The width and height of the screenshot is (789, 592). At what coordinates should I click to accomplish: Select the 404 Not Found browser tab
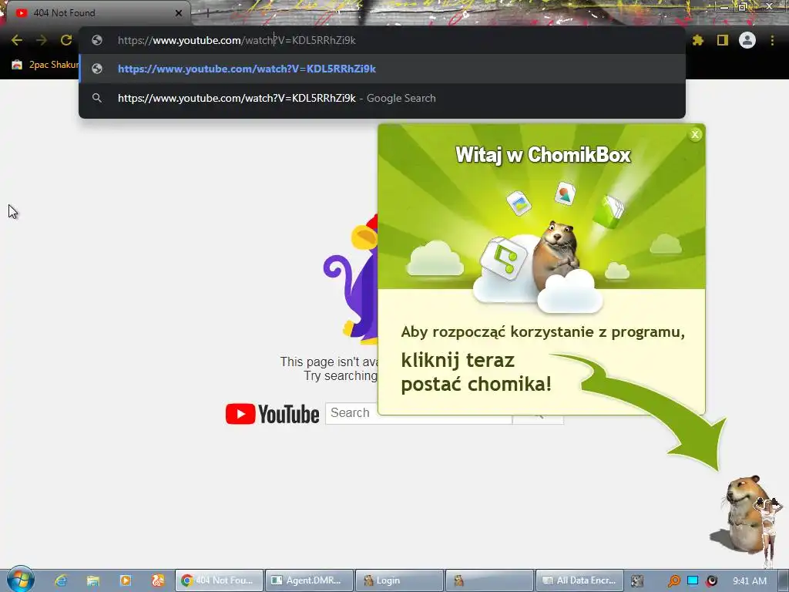[96, 13]
